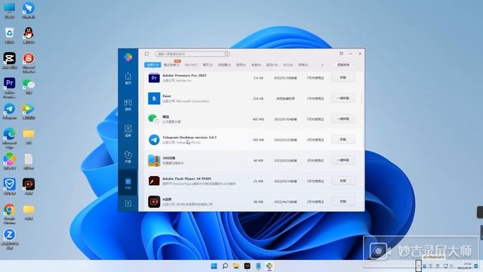Select the 360 Security shield desktop icon
The height and width of the screenshot is (272, 483).
[10, 187]
